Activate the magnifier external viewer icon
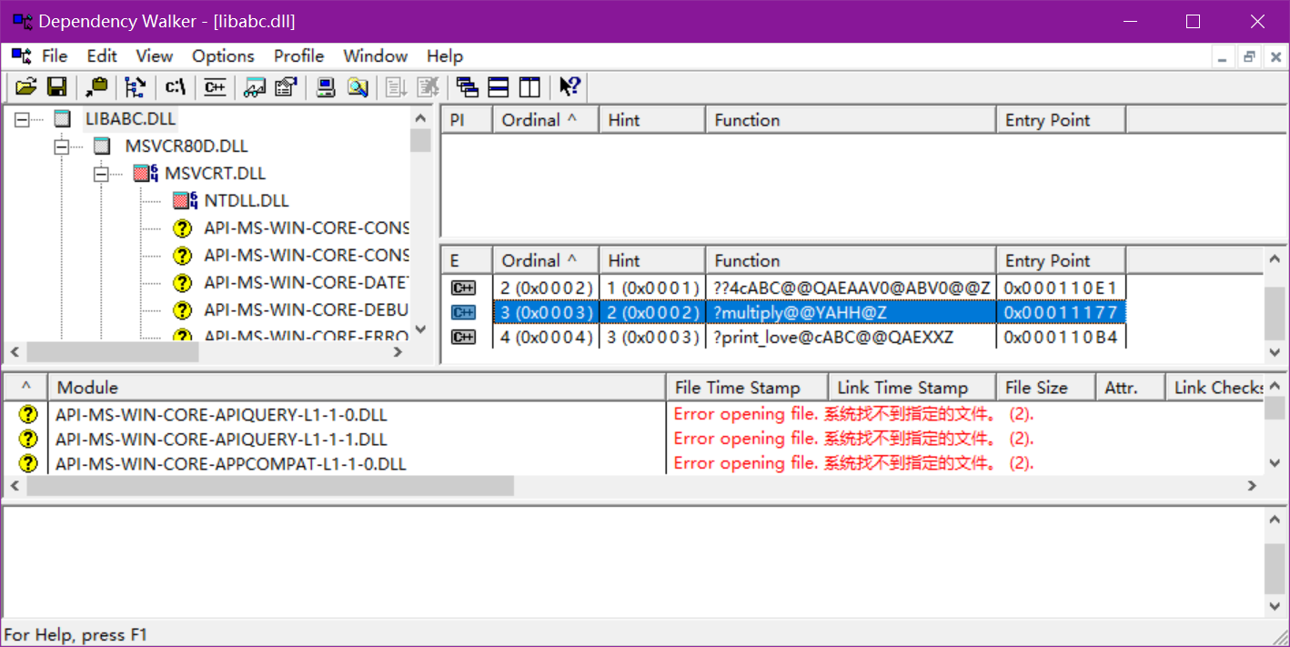This screenshot has width=1290, height=647. point(357,86)
